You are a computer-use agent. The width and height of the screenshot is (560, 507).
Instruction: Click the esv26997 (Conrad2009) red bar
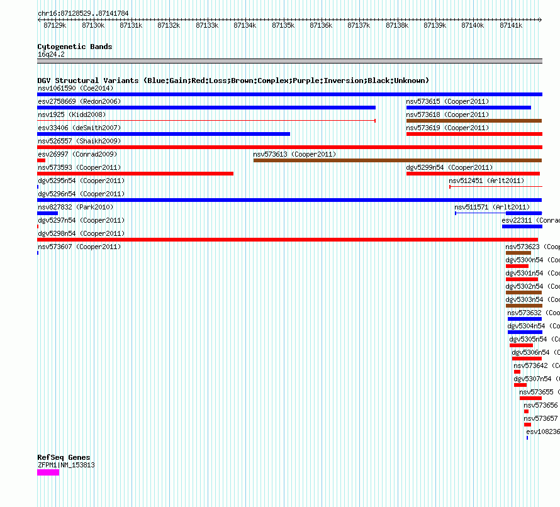tap(41, 160)
